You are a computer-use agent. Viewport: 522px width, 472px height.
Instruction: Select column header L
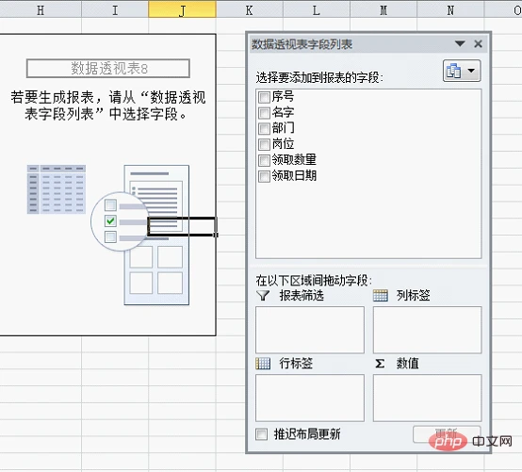coord(317,9)
